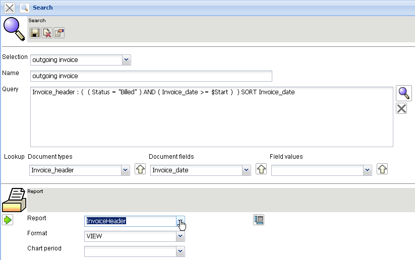The image size is (415, 260).
Task: Close the Search panel with X button
Action: [9, 8]
